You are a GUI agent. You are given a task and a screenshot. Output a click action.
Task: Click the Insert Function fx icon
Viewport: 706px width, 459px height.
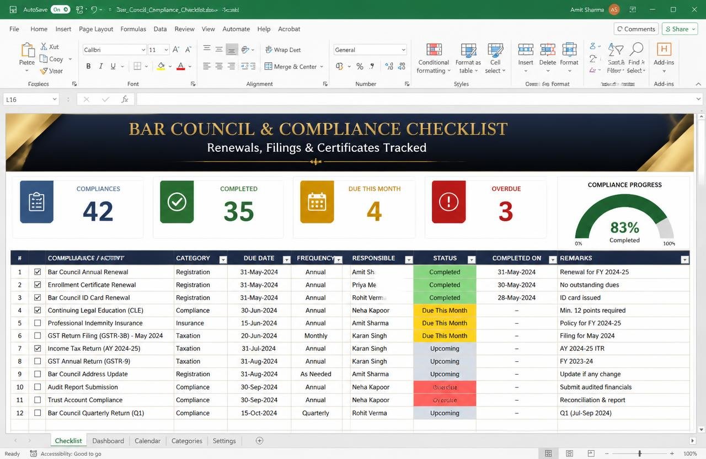[125, 99]
